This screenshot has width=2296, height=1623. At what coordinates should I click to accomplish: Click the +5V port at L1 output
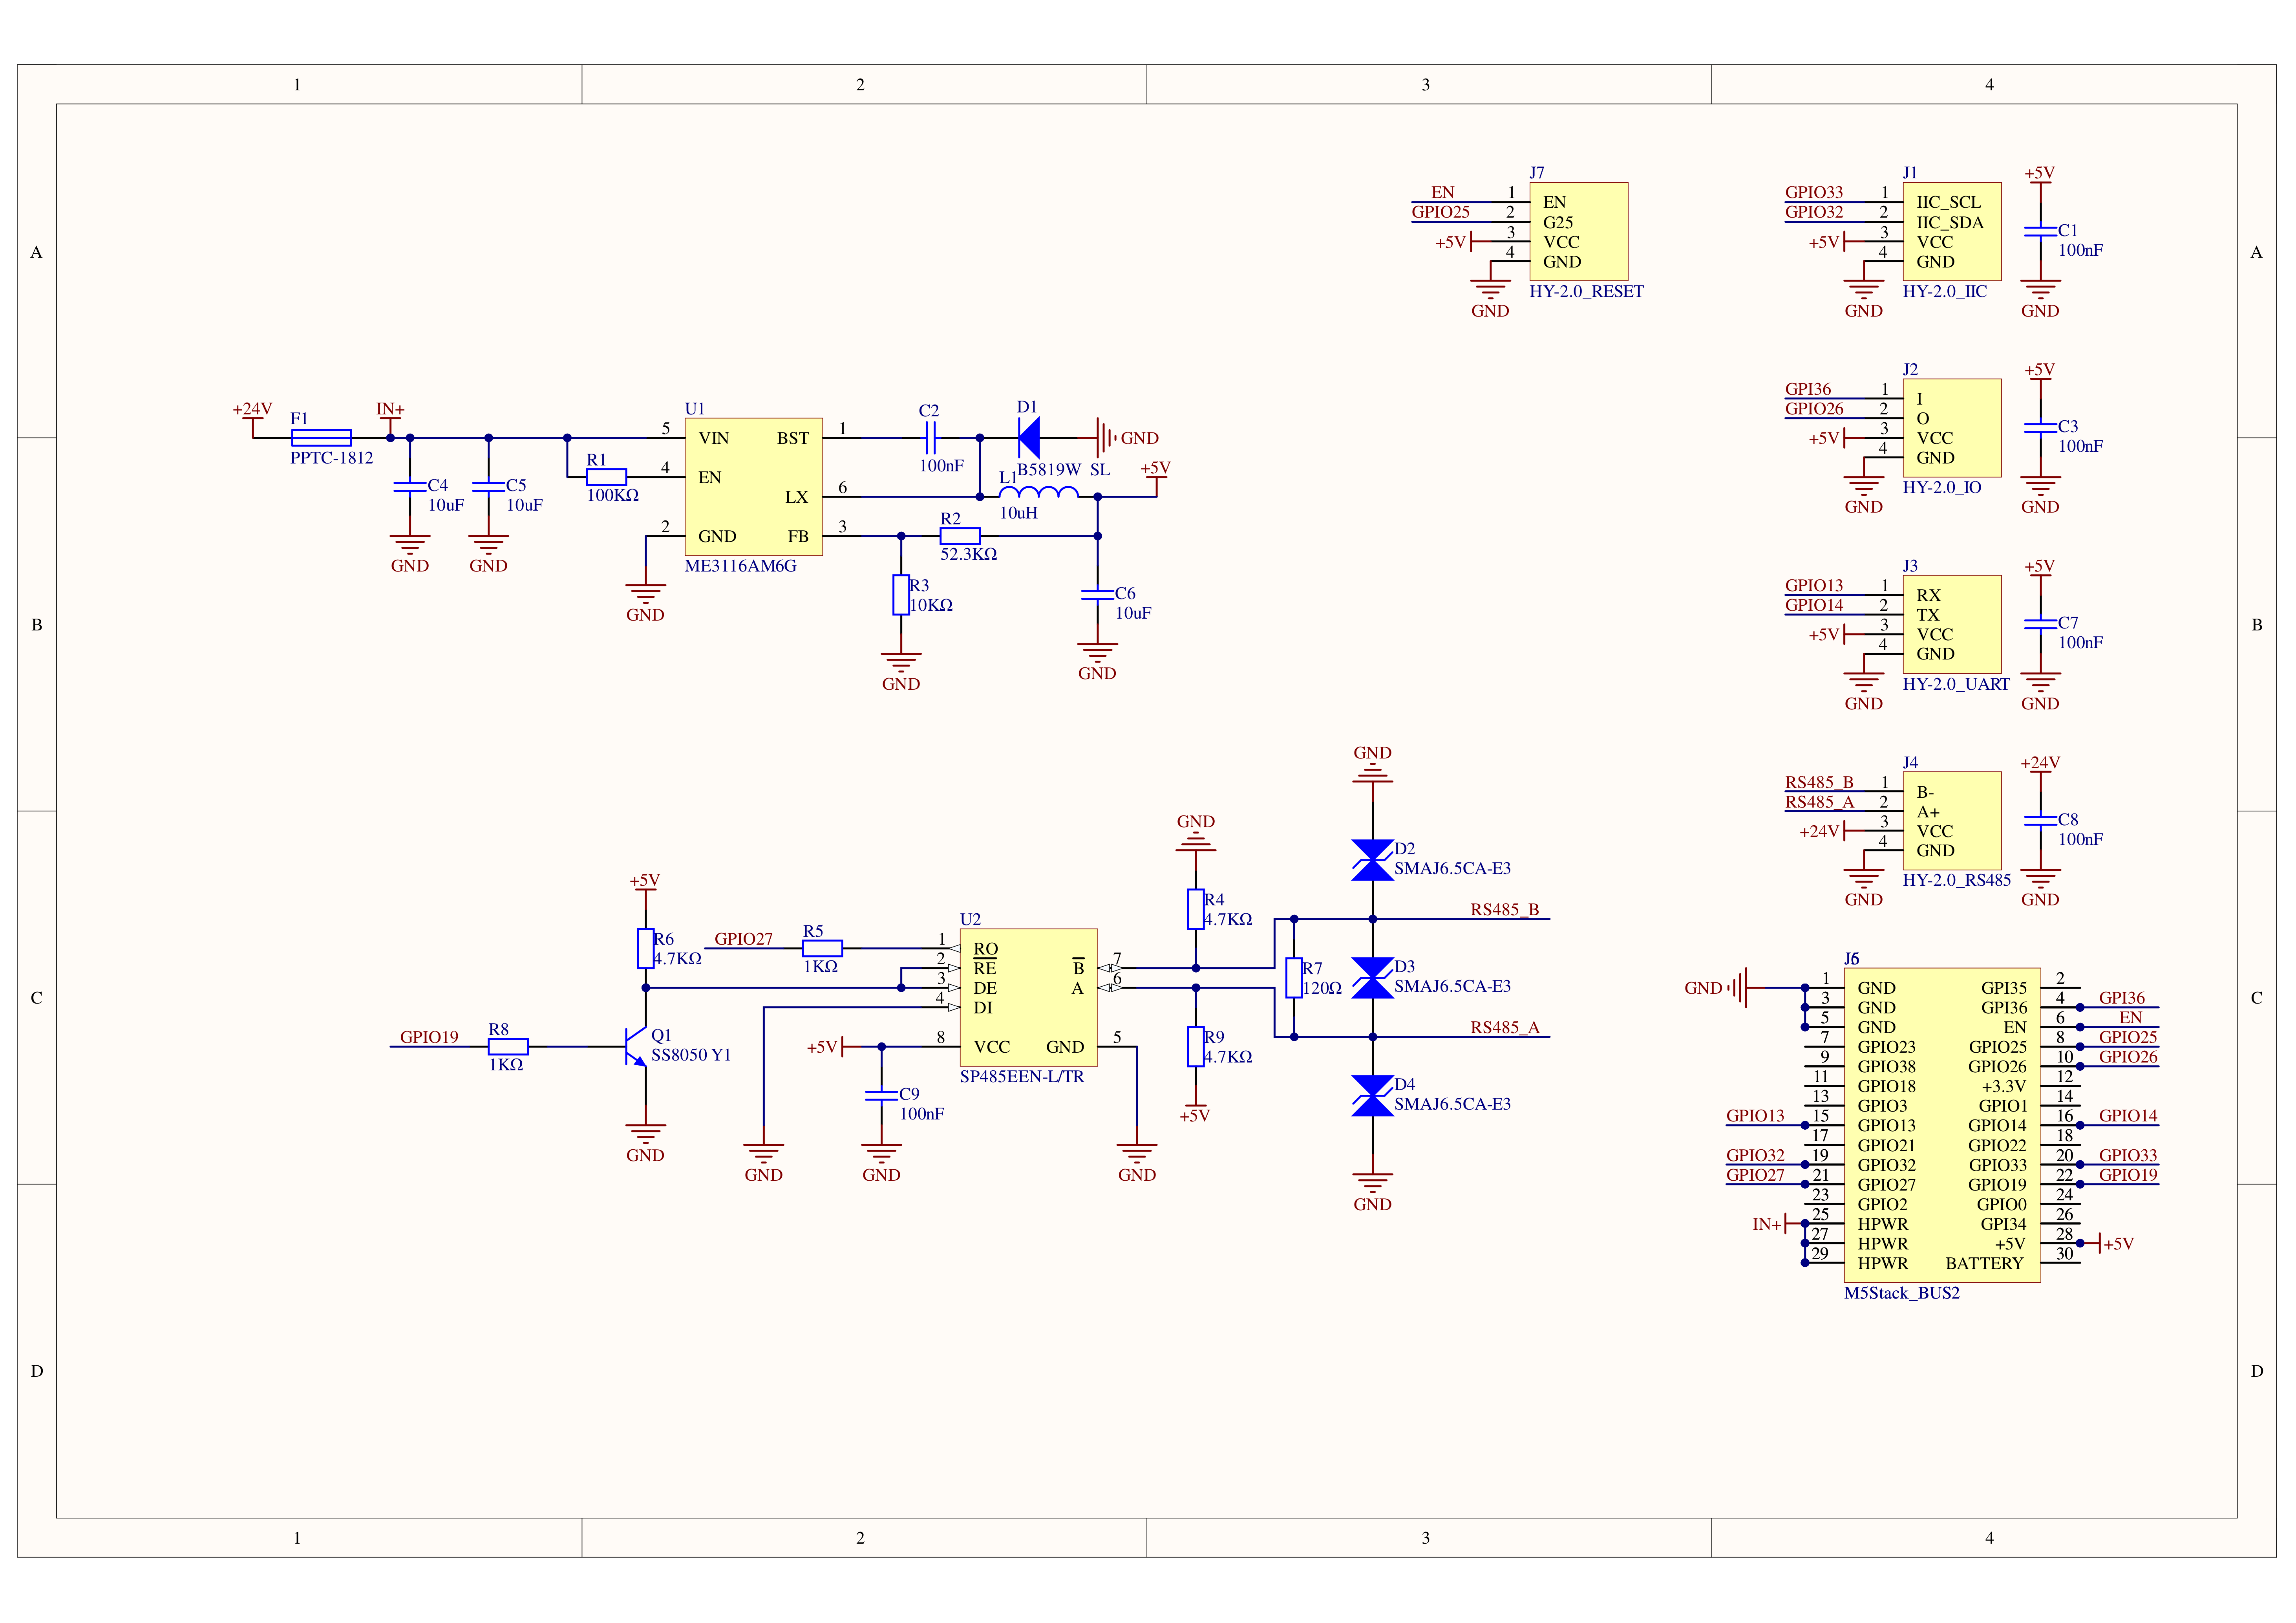pos(1156,478)
